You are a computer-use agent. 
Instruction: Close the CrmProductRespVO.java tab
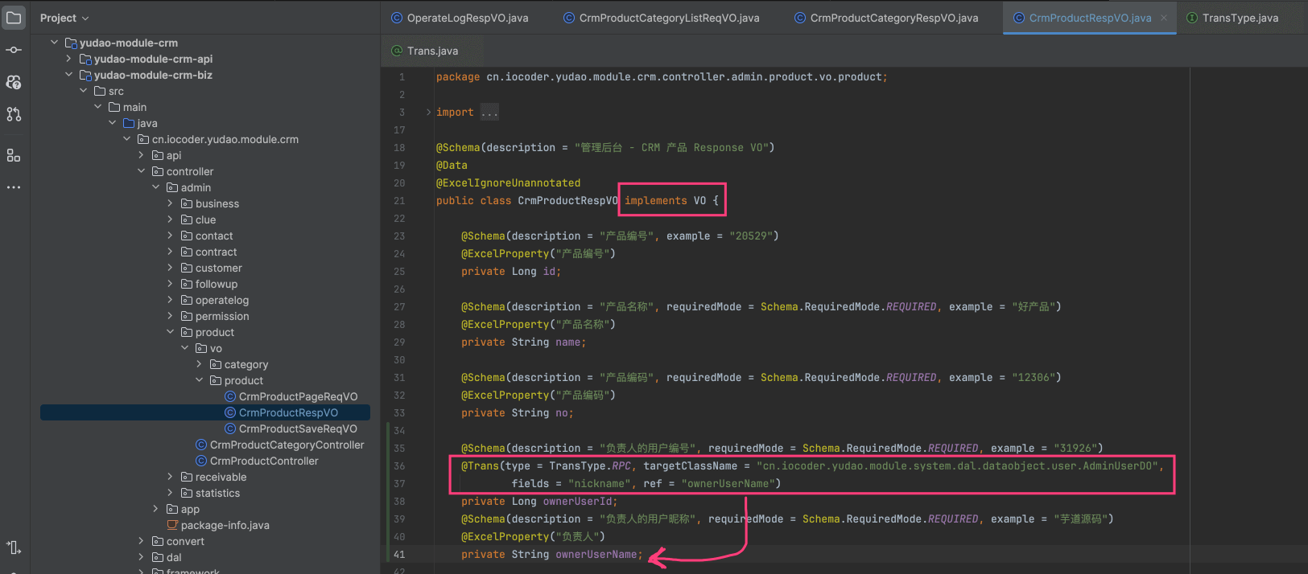coord(1163,18)
